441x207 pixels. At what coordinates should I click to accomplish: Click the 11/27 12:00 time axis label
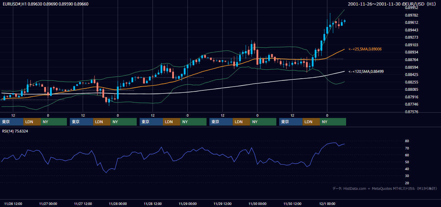83,204
